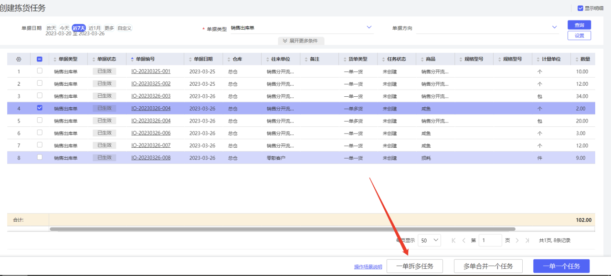The width and height of the screenshot is (611, 276).
Task: Click the 设置 button
Action: (579, 36)
